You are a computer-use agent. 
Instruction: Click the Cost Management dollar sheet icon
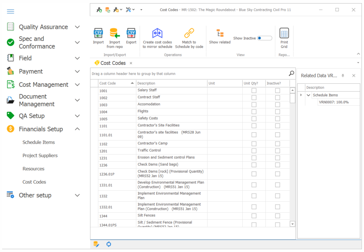coord(11,84)
